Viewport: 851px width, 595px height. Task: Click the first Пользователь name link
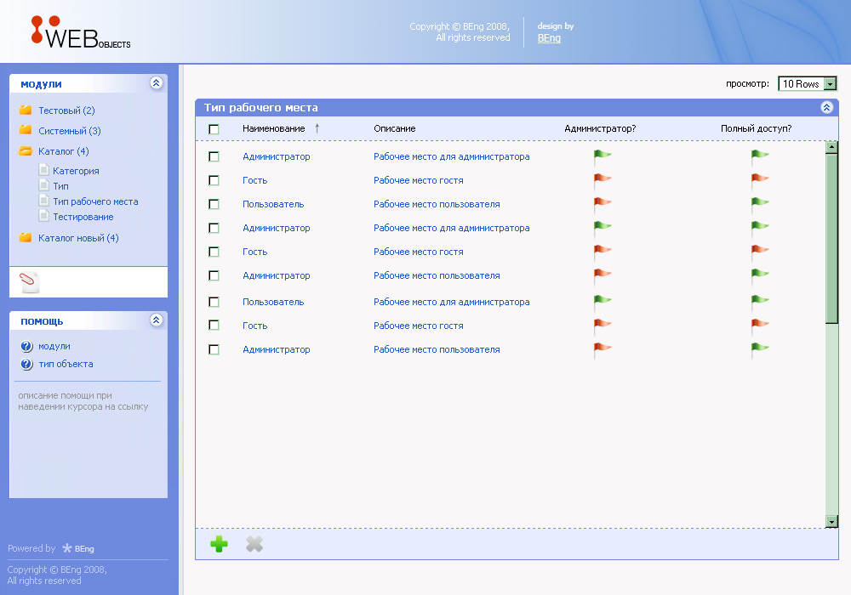coord(273,204)
